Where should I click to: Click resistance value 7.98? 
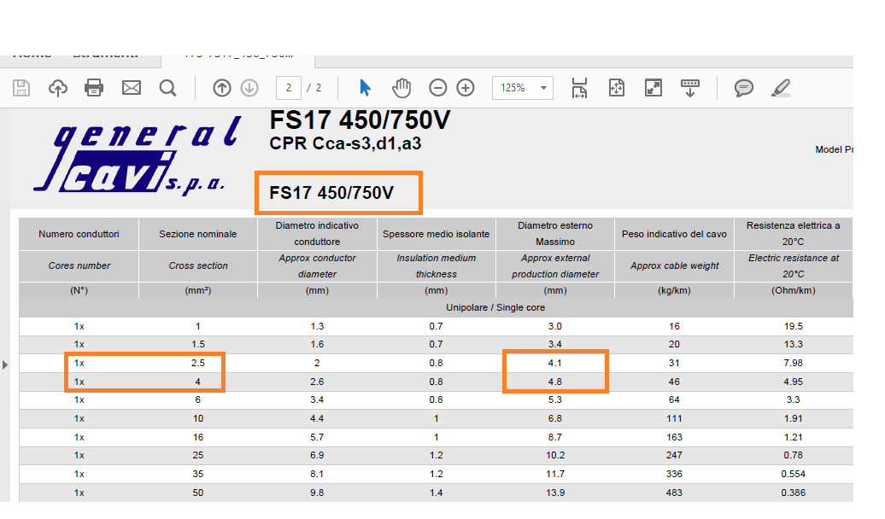pyautogui.click(x=793, y=363)
